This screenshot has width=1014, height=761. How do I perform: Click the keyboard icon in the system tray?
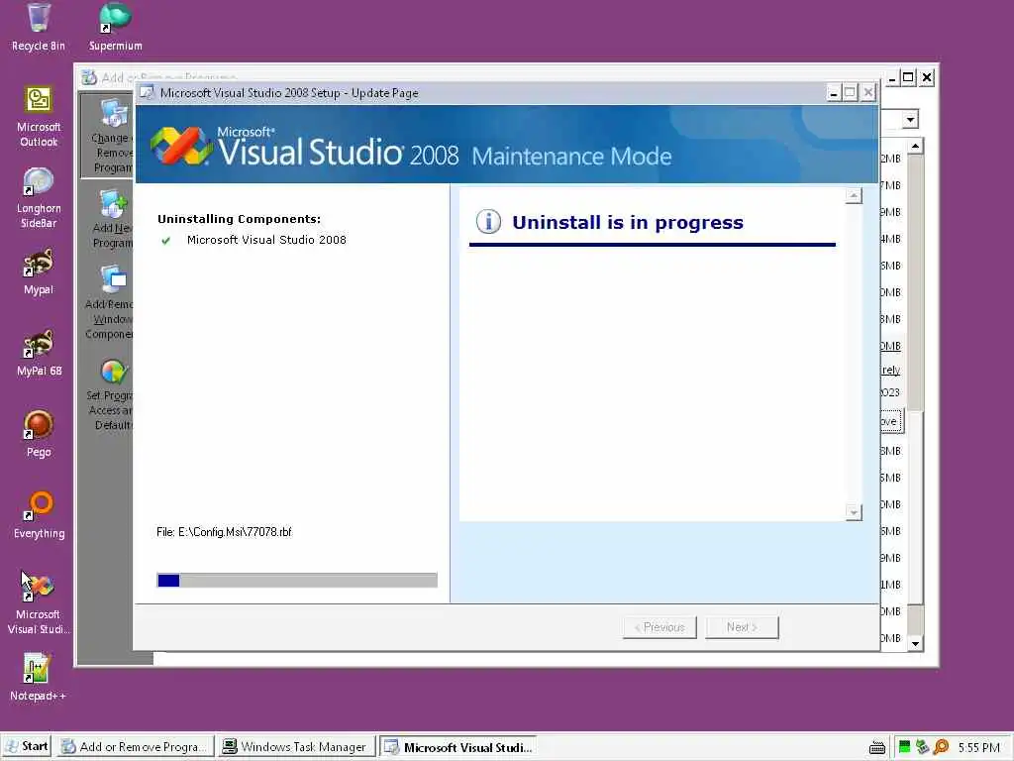(877, 747)
